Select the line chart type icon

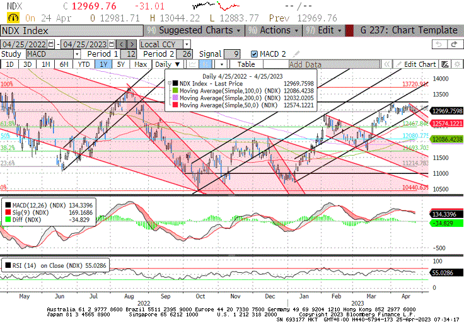pyautogui.click(x=192, y=64)
